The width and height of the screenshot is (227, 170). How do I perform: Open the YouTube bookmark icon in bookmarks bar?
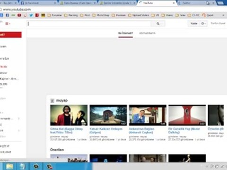tap(19, 15)
